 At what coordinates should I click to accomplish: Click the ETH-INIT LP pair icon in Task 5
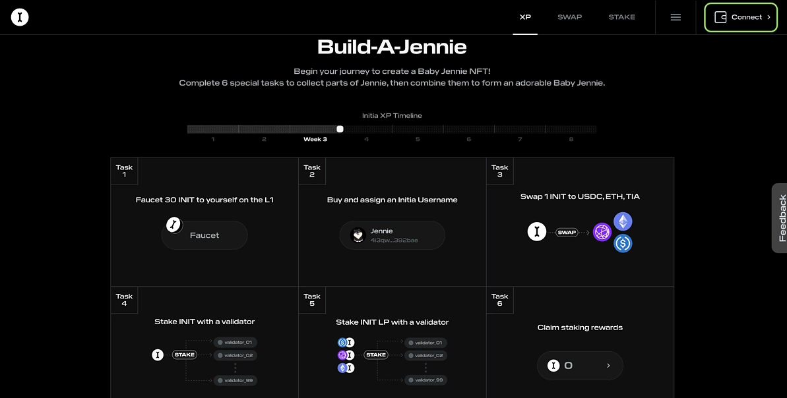pyautogui.click(x=346, y=368)
